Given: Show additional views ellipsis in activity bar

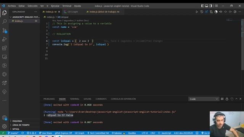Looking at the screenshot, I should (4, 100).
